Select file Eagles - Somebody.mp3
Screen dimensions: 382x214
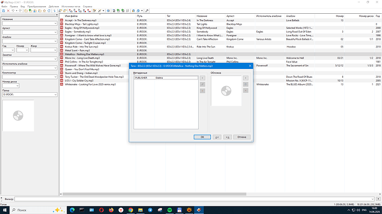click(x=78, y=32)
